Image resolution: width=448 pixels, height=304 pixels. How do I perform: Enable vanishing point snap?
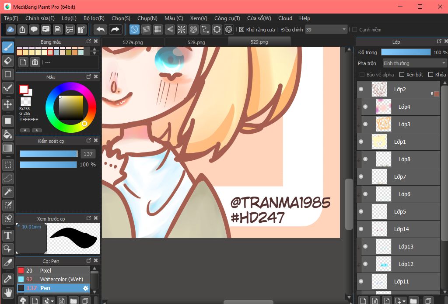170,29
